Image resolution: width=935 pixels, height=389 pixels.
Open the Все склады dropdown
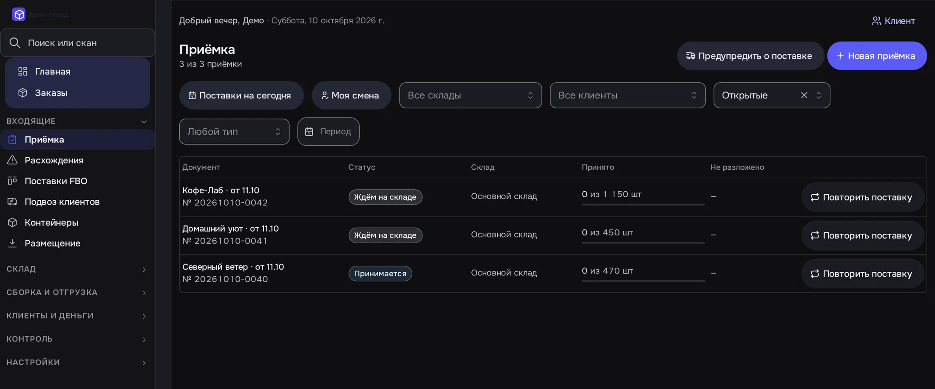(470, 95)
